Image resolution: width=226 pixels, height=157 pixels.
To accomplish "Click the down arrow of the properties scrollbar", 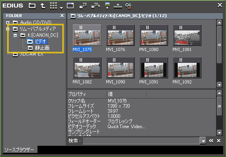I will [x=219, y=132].
